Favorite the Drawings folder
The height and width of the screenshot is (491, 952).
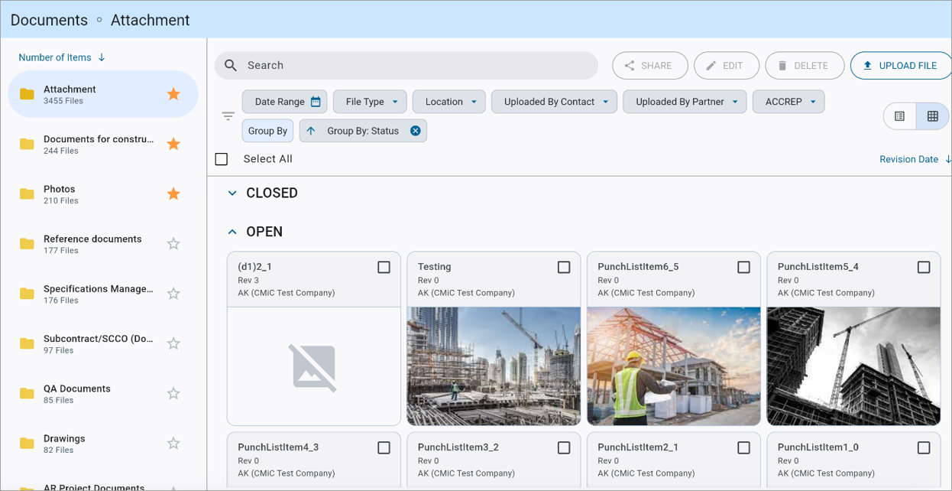[173, 444]
